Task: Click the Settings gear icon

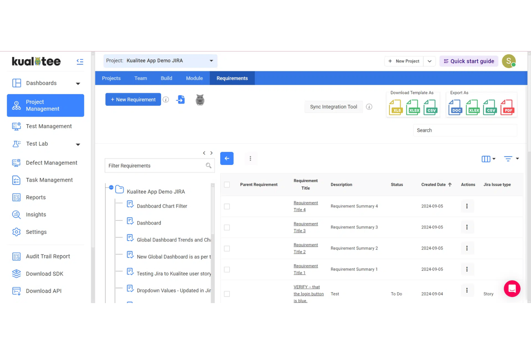Action: pos(17,232)
